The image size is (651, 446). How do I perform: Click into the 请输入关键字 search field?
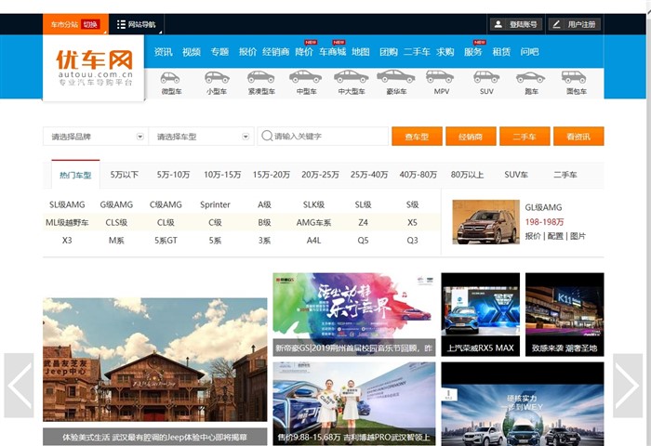click(323, 136)
